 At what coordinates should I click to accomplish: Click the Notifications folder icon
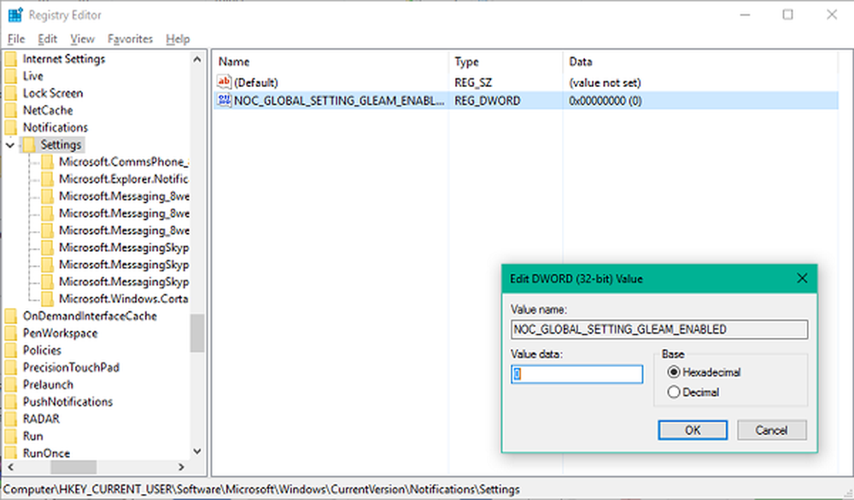pos(11,127)
